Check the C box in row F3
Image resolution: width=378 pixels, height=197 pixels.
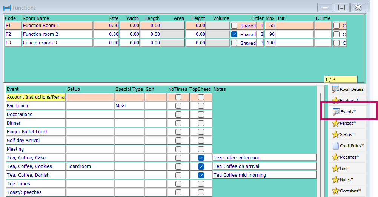[x=337, y=43]
